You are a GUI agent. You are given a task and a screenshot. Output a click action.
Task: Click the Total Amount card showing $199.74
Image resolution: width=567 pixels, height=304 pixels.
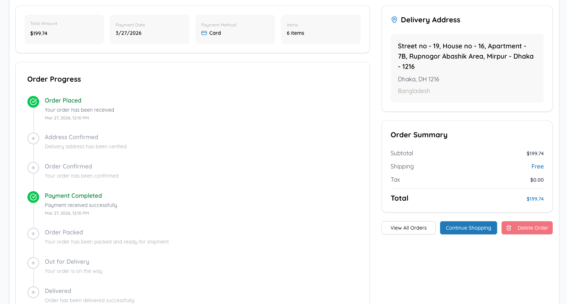coord(64,29)
